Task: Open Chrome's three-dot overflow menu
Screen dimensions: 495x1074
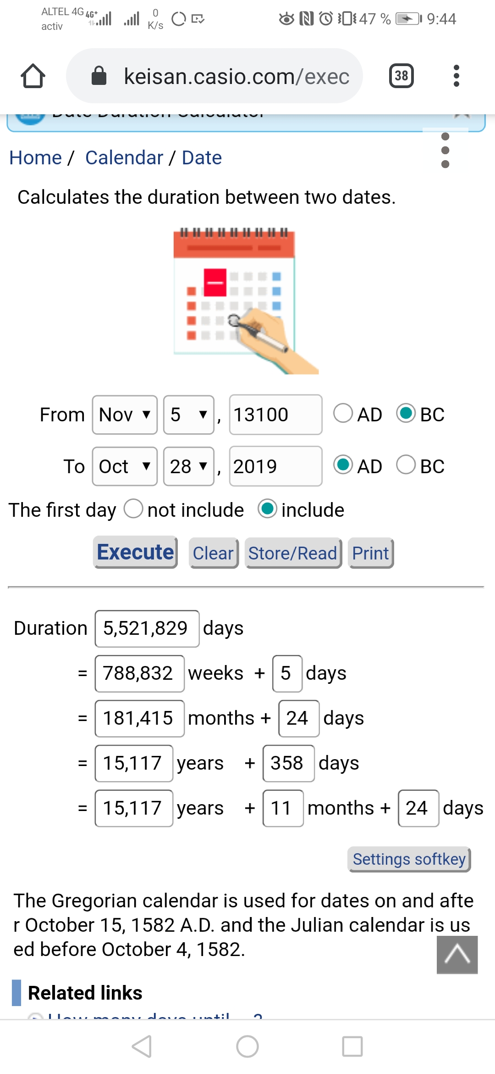Action: tap(456, 76)
